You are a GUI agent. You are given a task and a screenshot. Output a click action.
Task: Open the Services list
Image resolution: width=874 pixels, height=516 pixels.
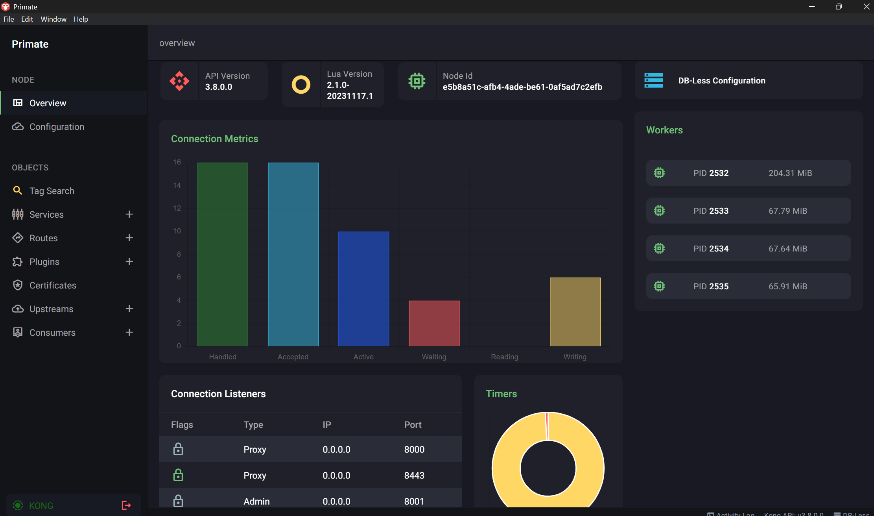(46, 214)
